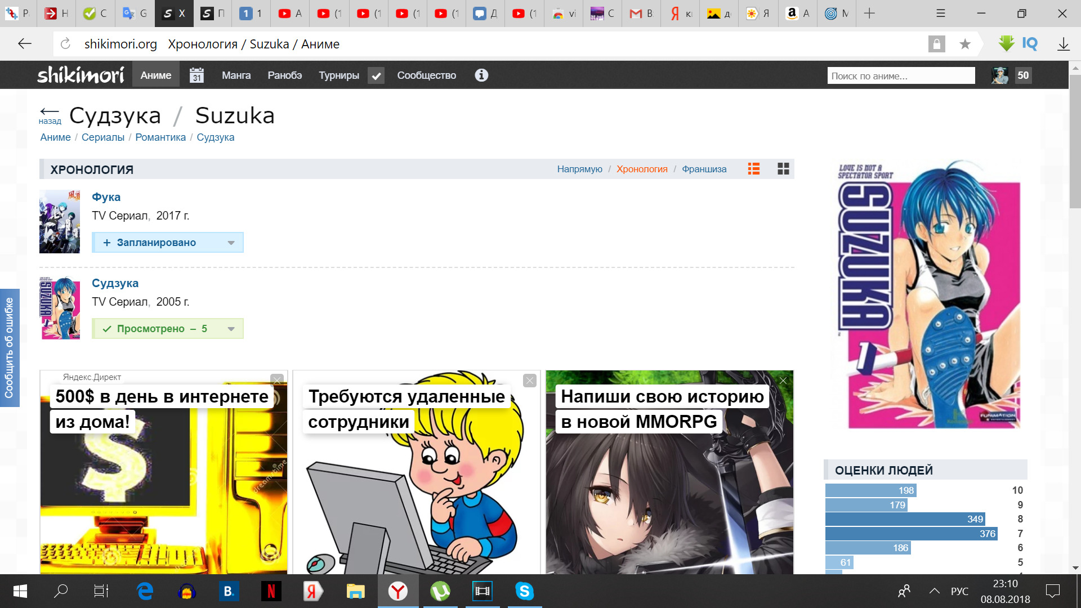Close the удаленные сотрудники ad
Screen dimensions: 1081x608
point(529,381)
